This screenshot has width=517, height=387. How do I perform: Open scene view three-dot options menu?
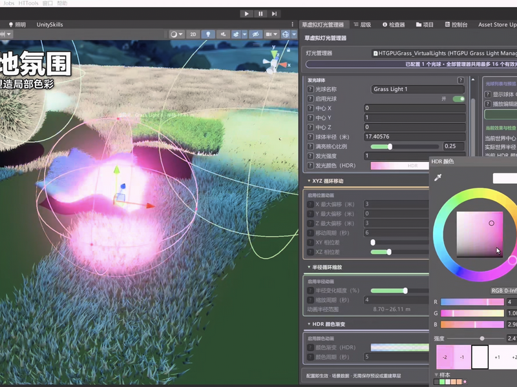click(x=293, y=25)
